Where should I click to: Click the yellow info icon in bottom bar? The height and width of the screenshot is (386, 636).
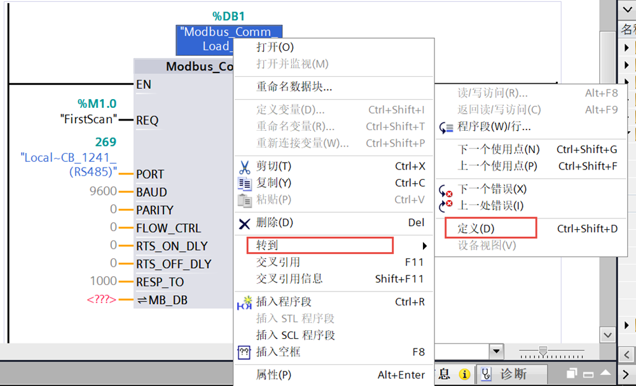tap(465, 374)
